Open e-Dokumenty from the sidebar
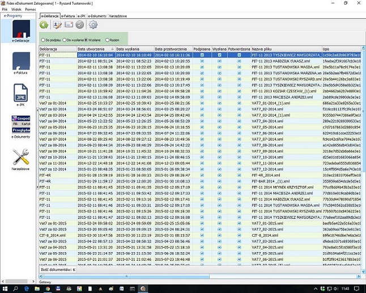The width and height of the screenshot is (366, 293). [21, 127]
